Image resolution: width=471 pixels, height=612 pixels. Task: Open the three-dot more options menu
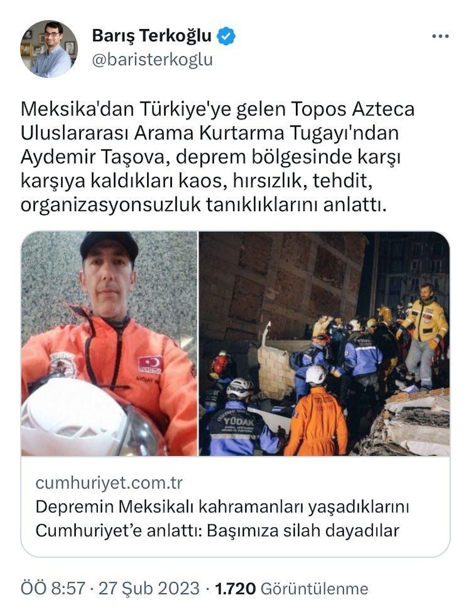click(x=440, y=37)
